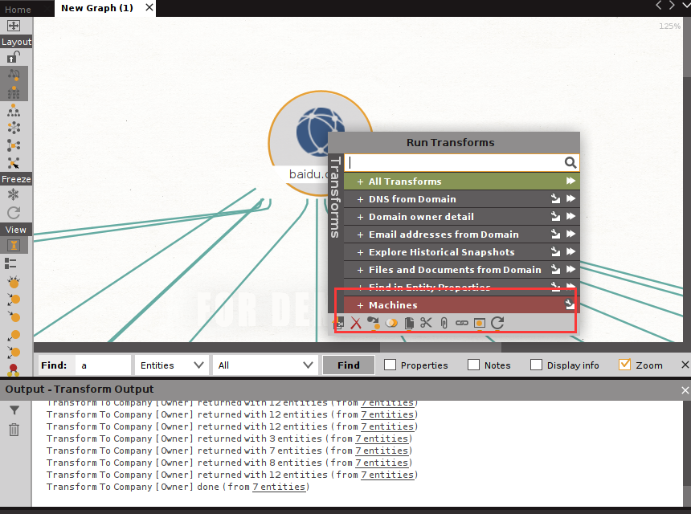
Task: Click the merge entities icon
Action: (x=391, y=324)
